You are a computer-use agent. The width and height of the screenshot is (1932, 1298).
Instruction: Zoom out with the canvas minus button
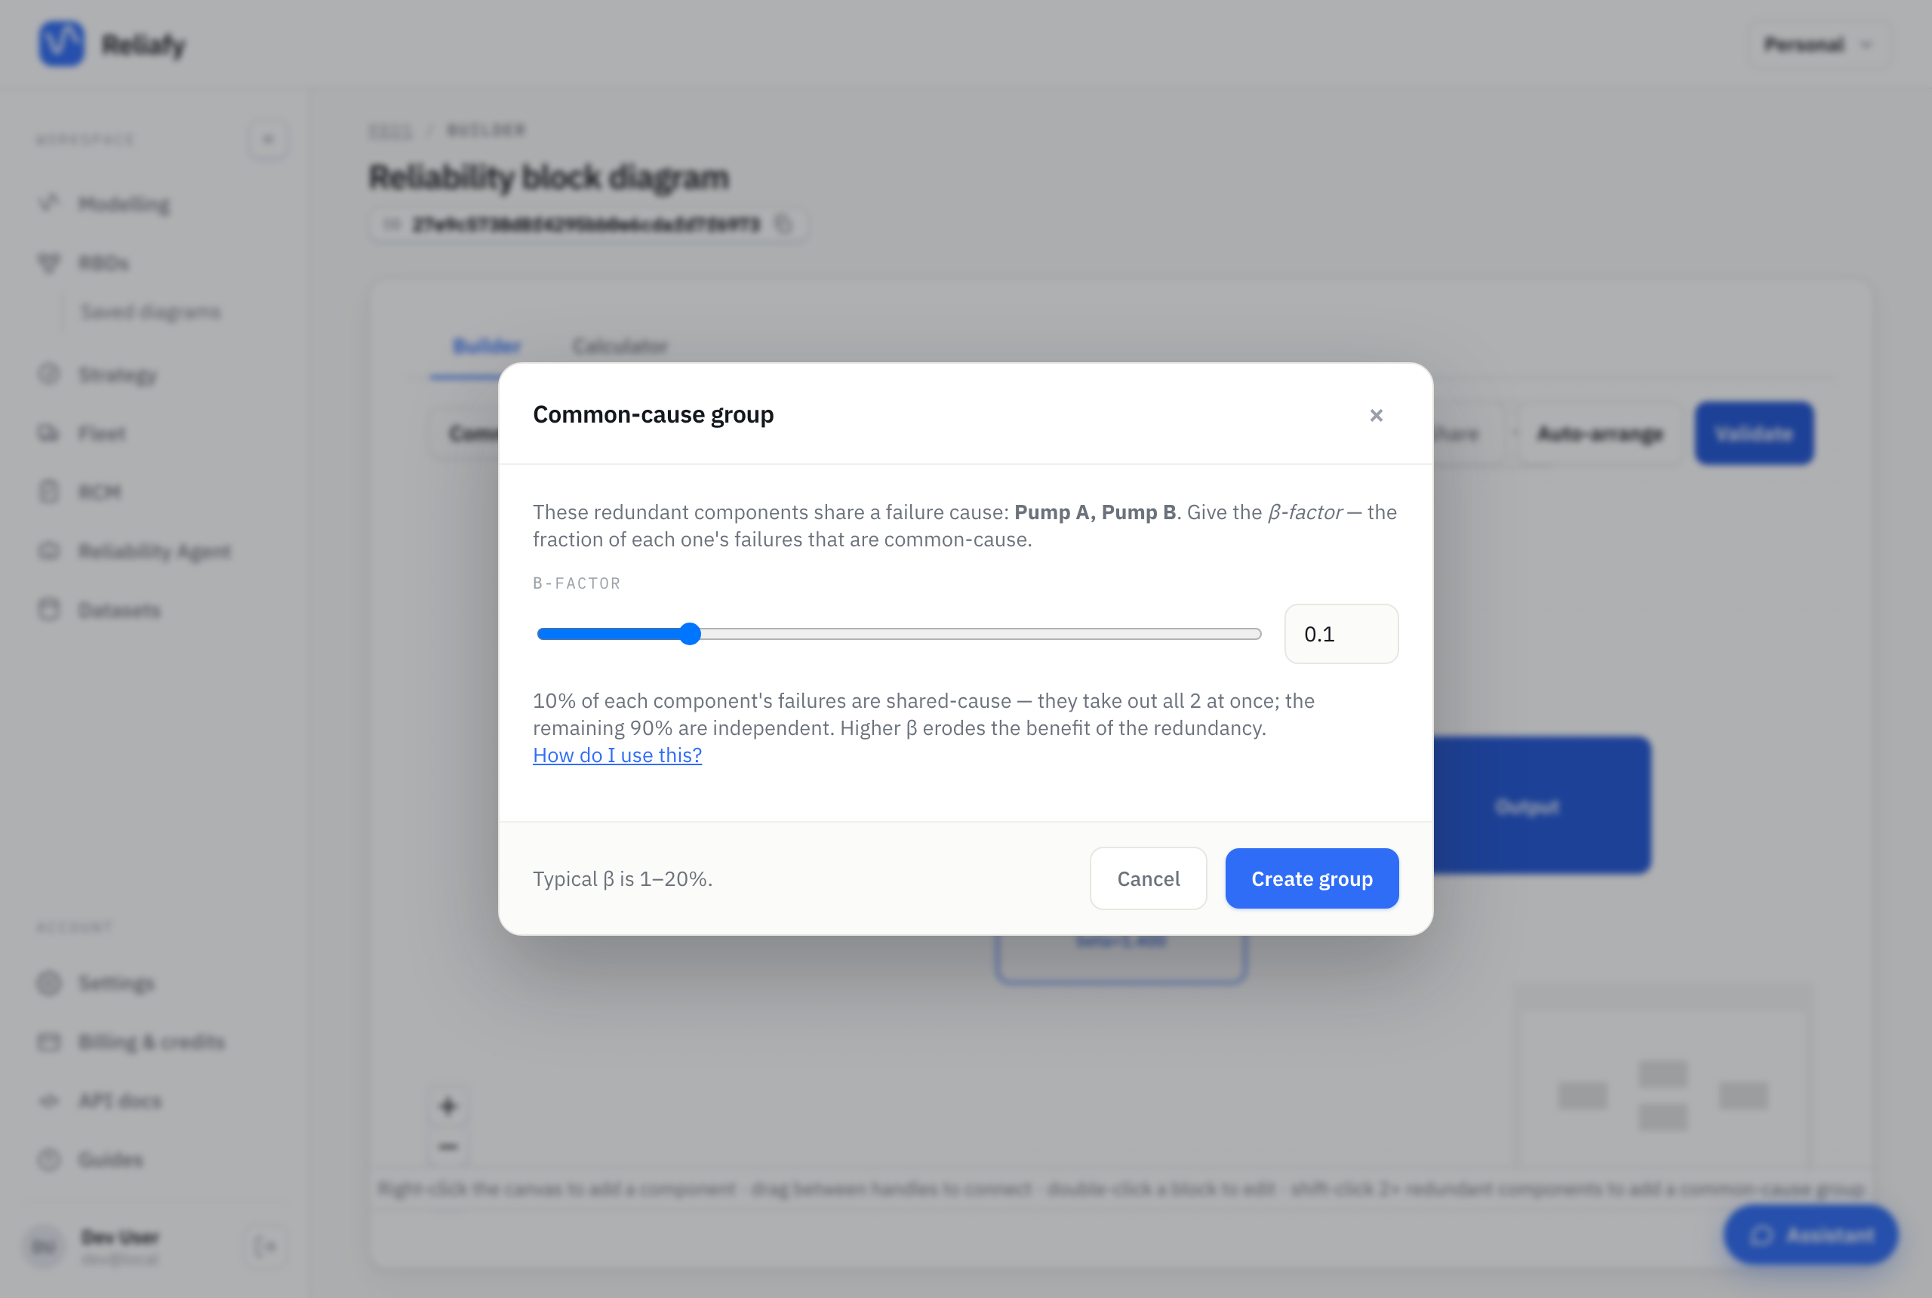click(x=448, y=1146)
